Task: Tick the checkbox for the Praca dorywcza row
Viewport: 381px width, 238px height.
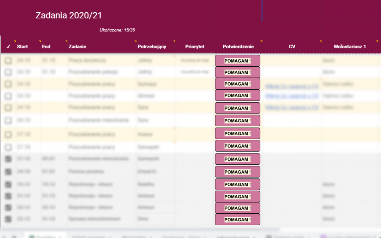Action: [8, 61]
